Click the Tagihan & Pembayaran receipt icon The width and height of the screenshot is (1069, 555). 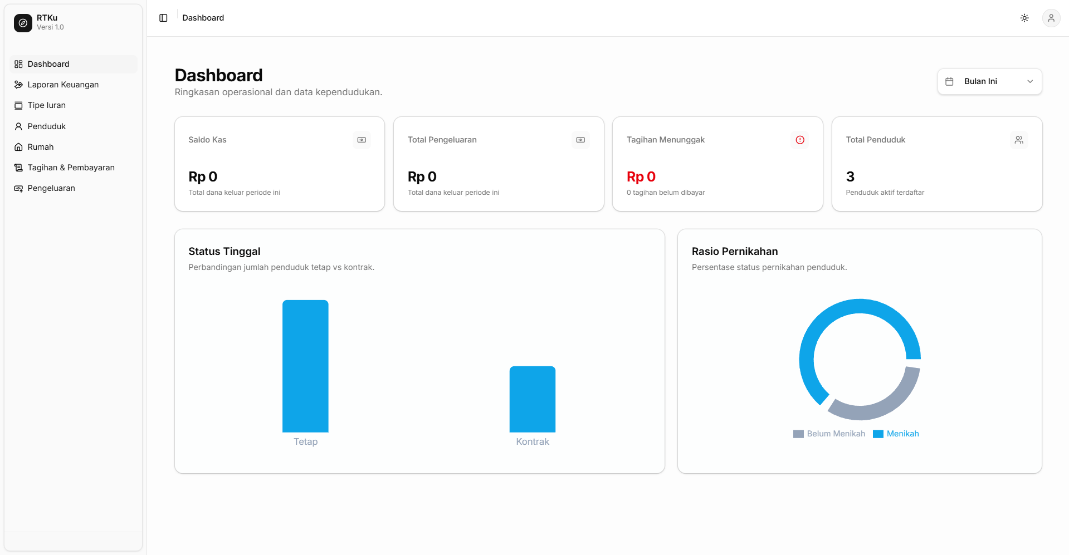coord(18,168)
